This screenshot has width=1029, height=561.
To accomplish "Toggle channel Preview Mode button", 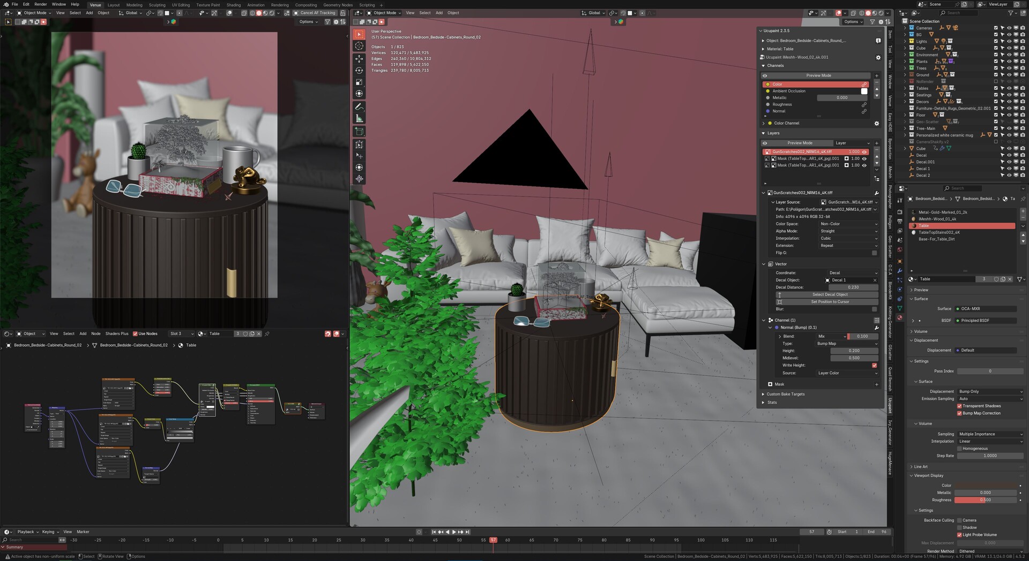I will [x=815, y=75].
